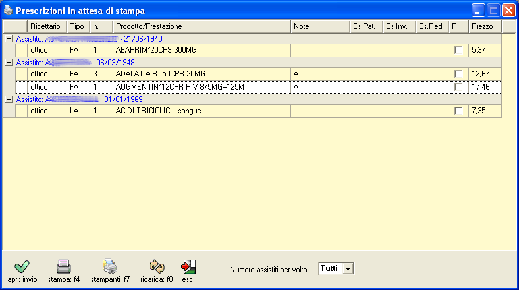Toggle R checkbox for ABAPRIM row

click(458, 50)
